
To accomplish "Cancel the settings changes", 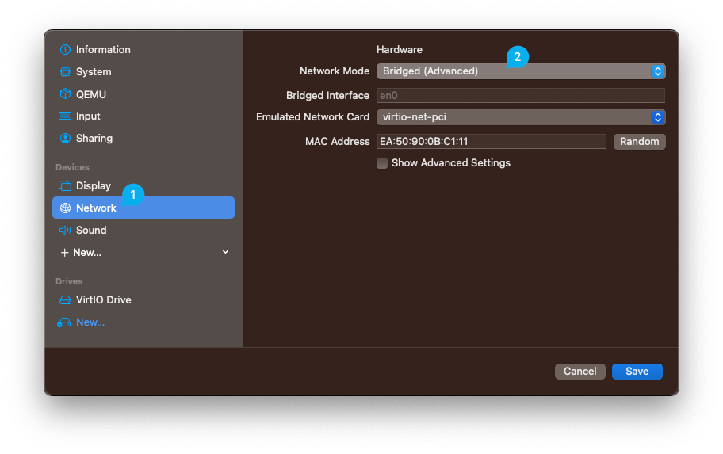I will click(580, 371).
